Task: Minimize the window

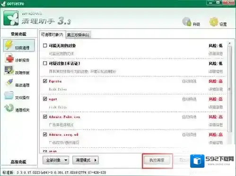Action: point(210,2)
